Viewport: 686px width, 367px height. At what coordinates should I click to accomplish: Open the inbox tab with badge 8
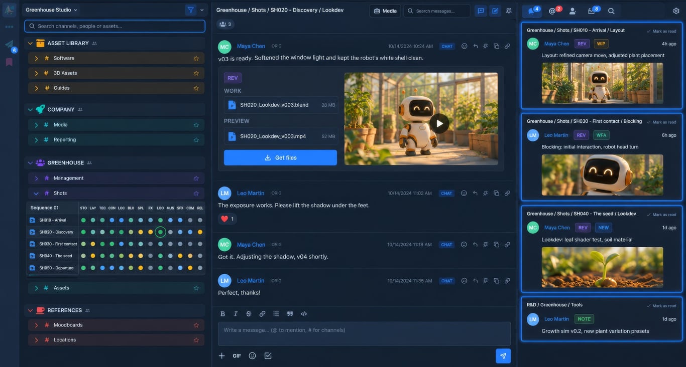coord(593,11)
